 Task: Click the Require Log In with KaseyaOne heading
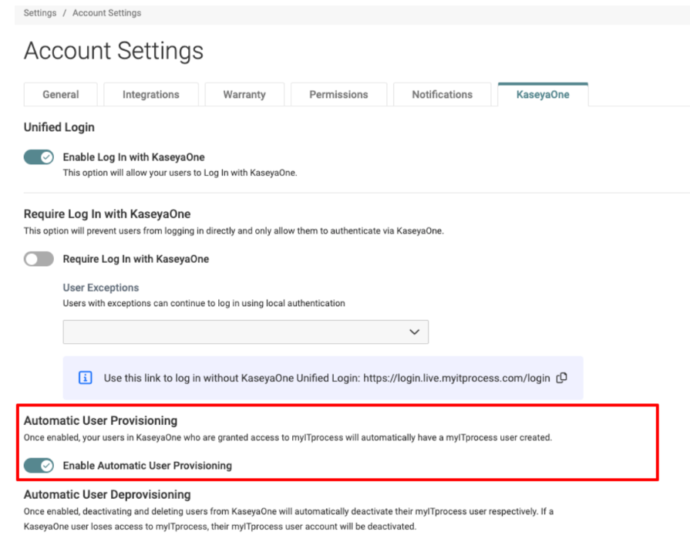107,214
